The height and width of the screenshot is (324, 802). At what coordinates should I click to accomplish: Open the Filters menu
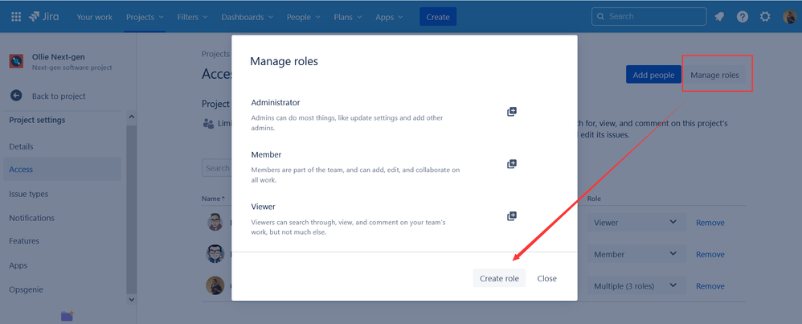pyautogui.click(x=192, y=17)
